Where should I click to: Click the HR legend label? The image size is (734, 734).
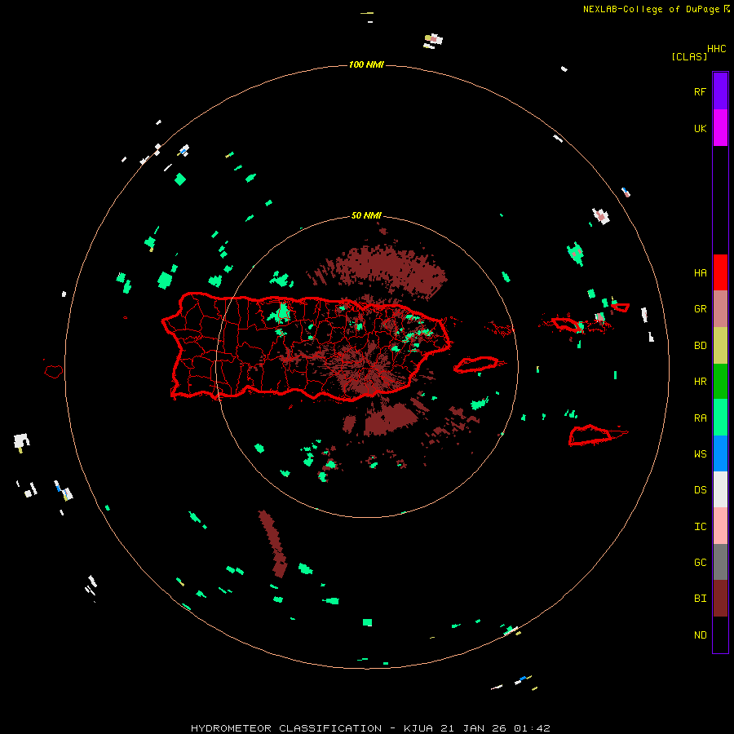click(700, 382)
